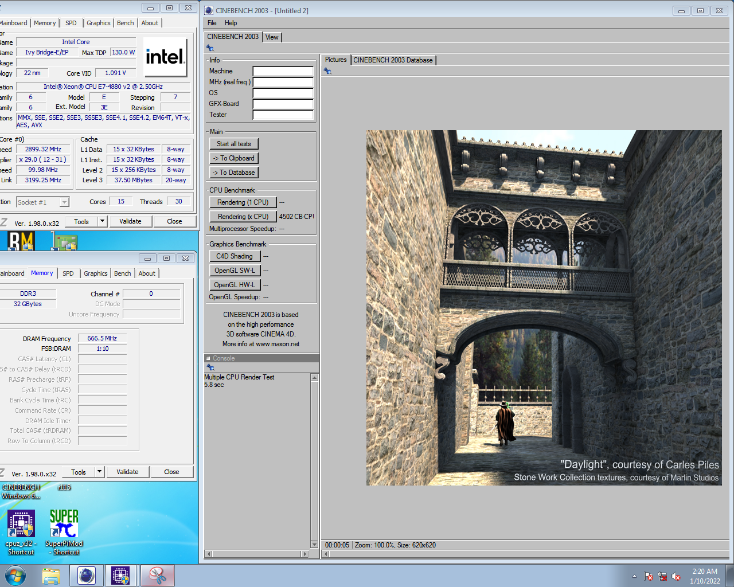This screenshot has width=734, height=587.
Task: Open Graphics tab in upper CPU-Z window
Action: [x=98, y=23]
